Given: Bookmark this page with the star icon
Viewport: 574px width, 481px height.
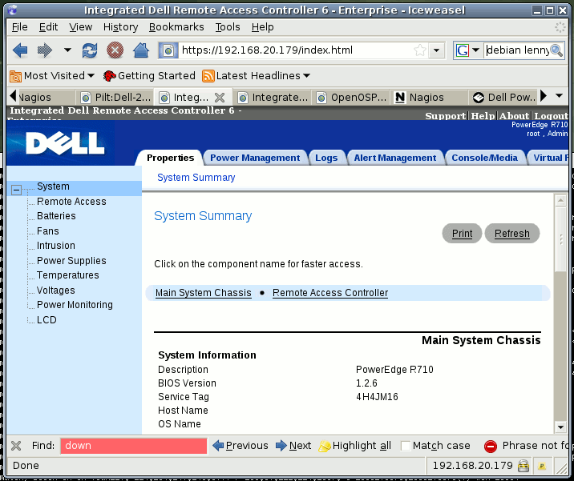Looking at the screenshot, I should click(420, 50).
